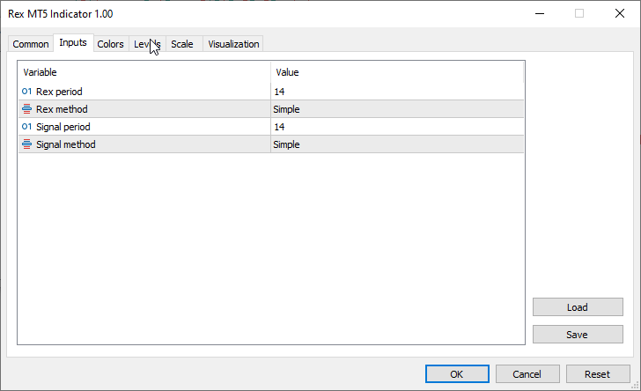This screenshot has height=391, width=641.
Task: Click the Cancel button
Action: pyautogui.click(x=527, y=374)
